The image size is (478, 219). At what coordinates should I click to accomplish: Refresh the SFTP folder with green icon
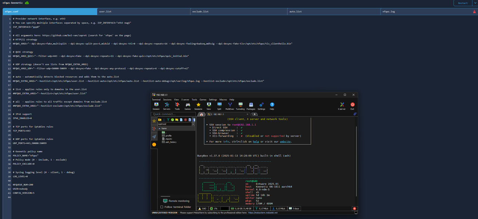pos(173,120)
